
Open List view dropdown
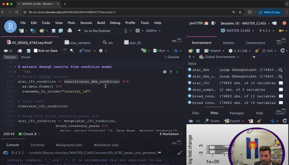(269, 51)
